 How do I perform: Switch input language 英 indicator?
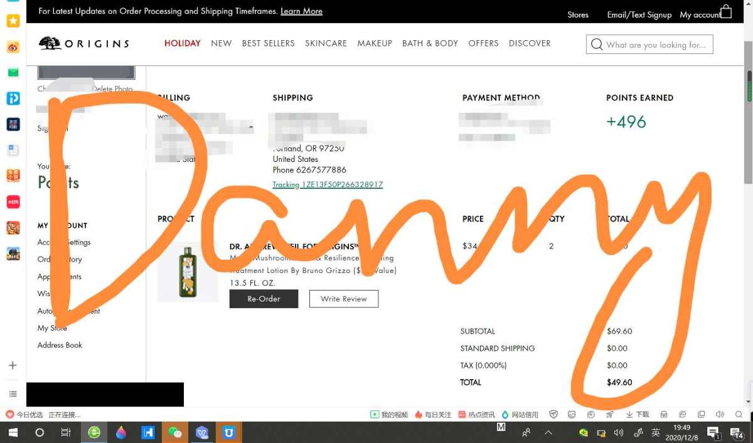pyautogui.click(x=655, y=432)
